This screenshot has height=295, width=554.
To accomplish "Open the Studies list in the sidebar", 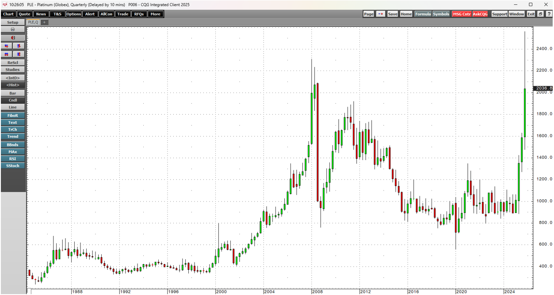I will [x=13, y=70].
